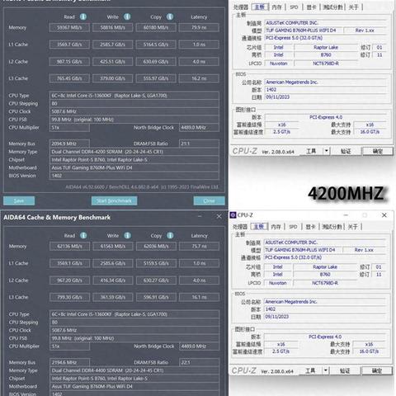Click the 79.9 ns memory latency value
396x396 pixels.
199,27
